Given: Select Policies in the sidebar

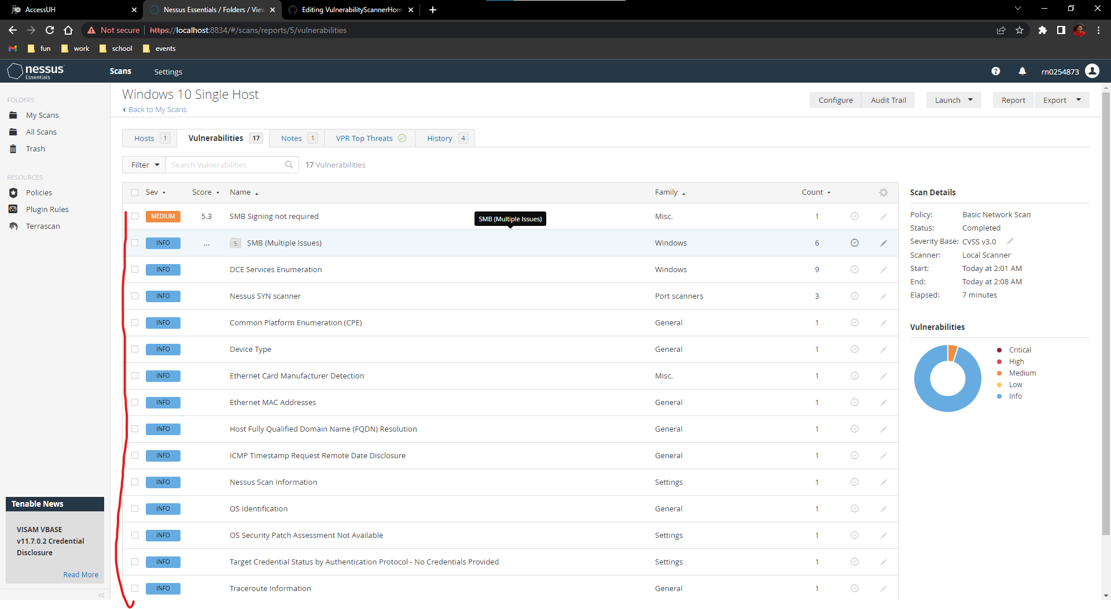Looking at the screenshot, I should (x=39, y=192).
